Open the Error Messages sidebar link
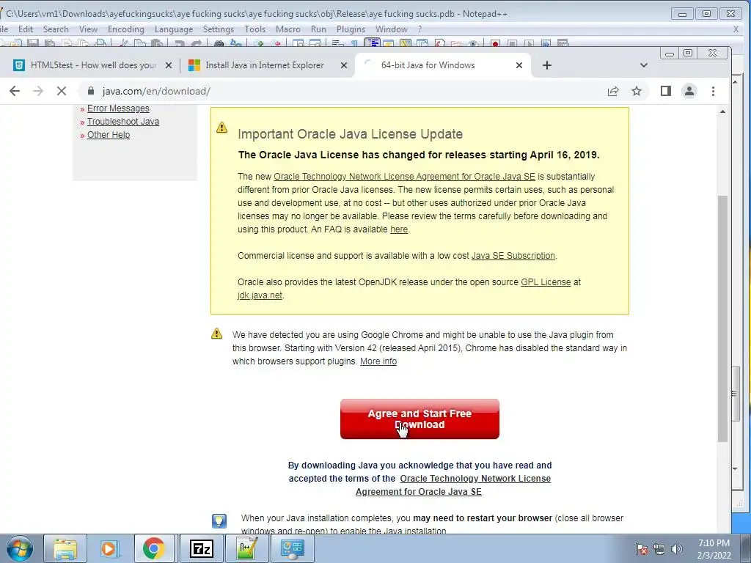The image size is (751, 563). click(118, 108)
